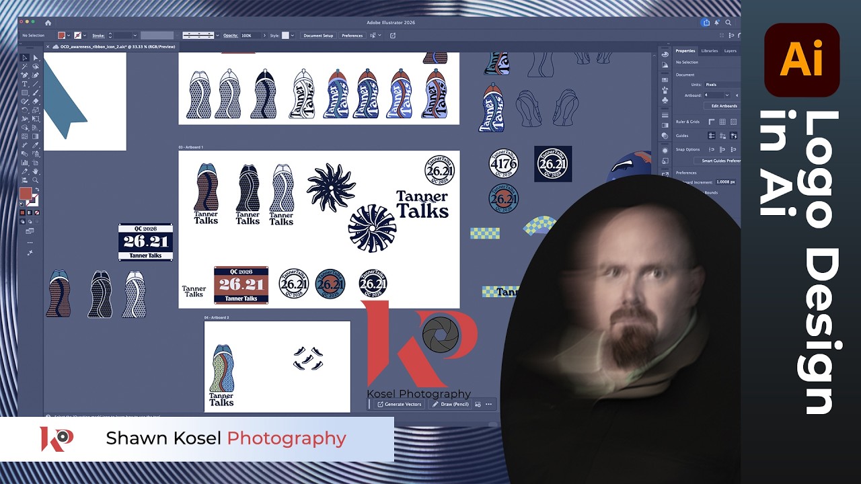This screenshot has height=484, width=861.
Task: Toggle Show Grid in Properties panel
Action: click(x=722, y=122)
